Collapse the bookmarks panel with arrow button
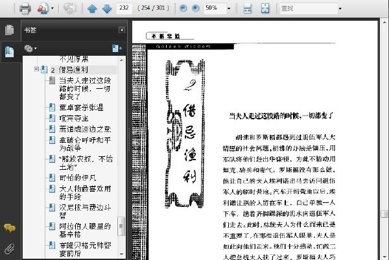The height and width of the screenshot is (260, 389). [122, 30]
